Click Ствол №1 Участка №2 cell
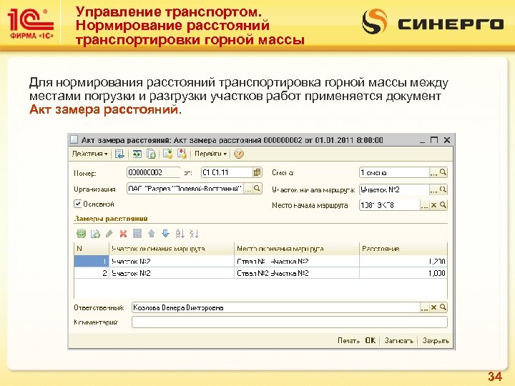 pyautogui.click(x=297, y=262)
